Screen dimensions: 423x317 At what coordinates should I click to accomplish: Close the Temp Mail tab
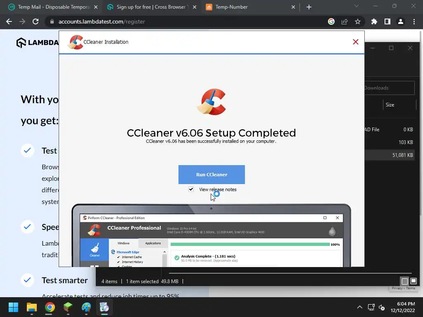click(x=96, y=7)
